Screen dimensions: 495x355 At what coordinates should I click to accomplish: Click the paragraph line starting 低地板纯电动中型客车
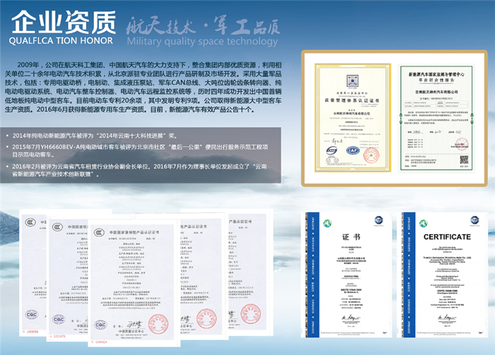tap(143, 100)
